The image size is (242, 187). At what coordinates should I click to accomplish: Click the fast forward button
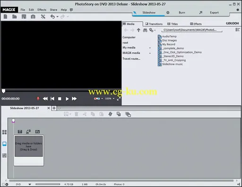click(74, 98)
